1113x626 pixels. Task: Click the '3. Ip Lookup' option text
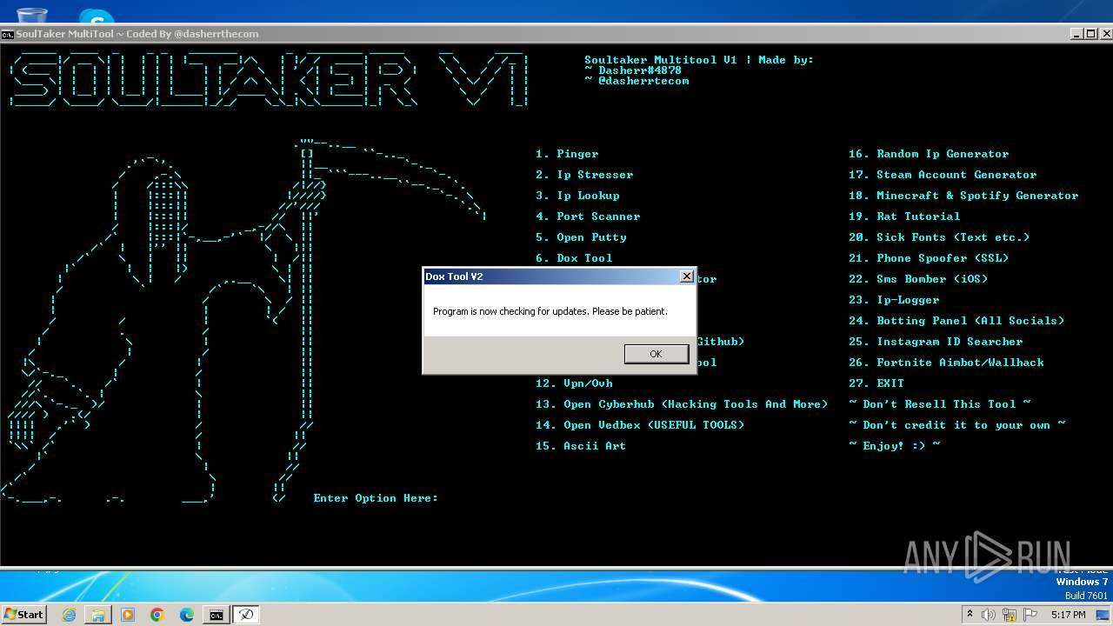click(x=577, y=196)
